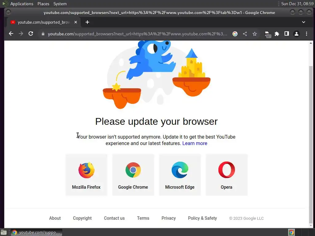The height and width of the screenshot is (236, 315).
Task: Open the media control toolbar icon
Action: tap(268, 34)
